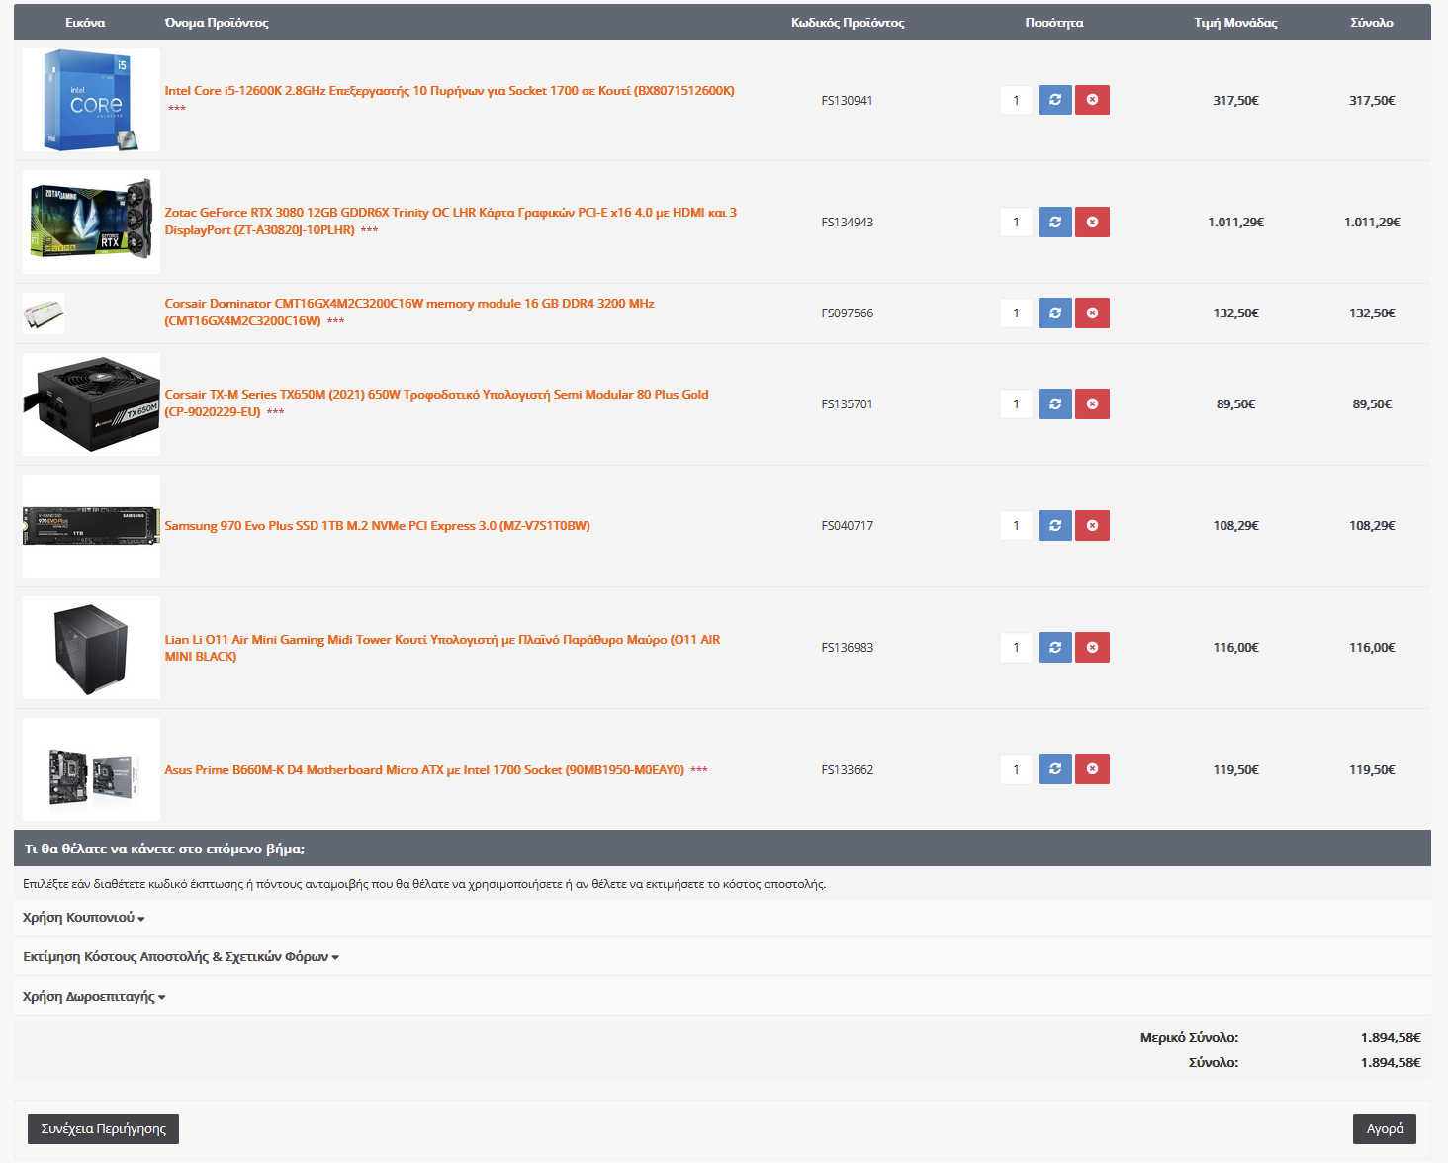Open Lian Li O11 Air Mini link
Viewport: 1448px width, 1163px height.
[442, 648]
